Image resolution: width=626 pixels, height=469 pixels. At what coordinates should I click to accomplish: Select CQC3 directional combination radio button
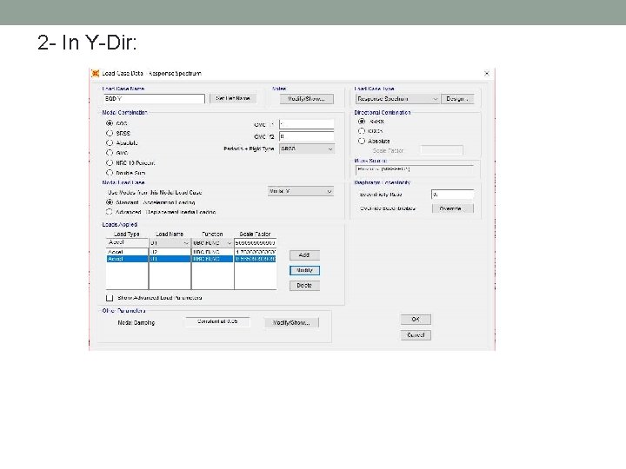pos(362,131)
